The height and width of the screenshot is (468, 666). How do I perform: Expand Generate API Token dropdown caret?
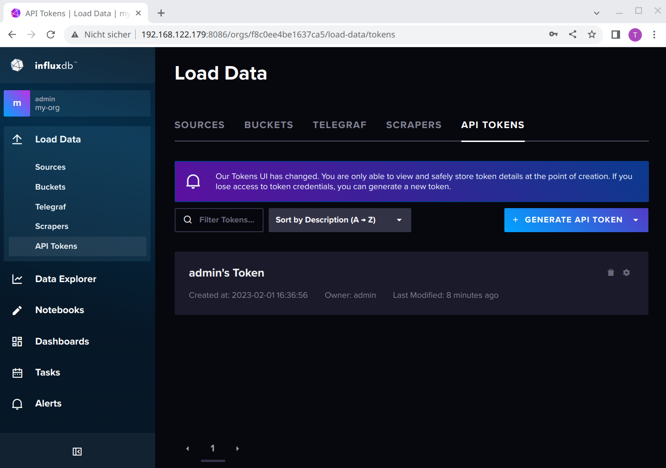pyautogui.click(x=636, y=220)
